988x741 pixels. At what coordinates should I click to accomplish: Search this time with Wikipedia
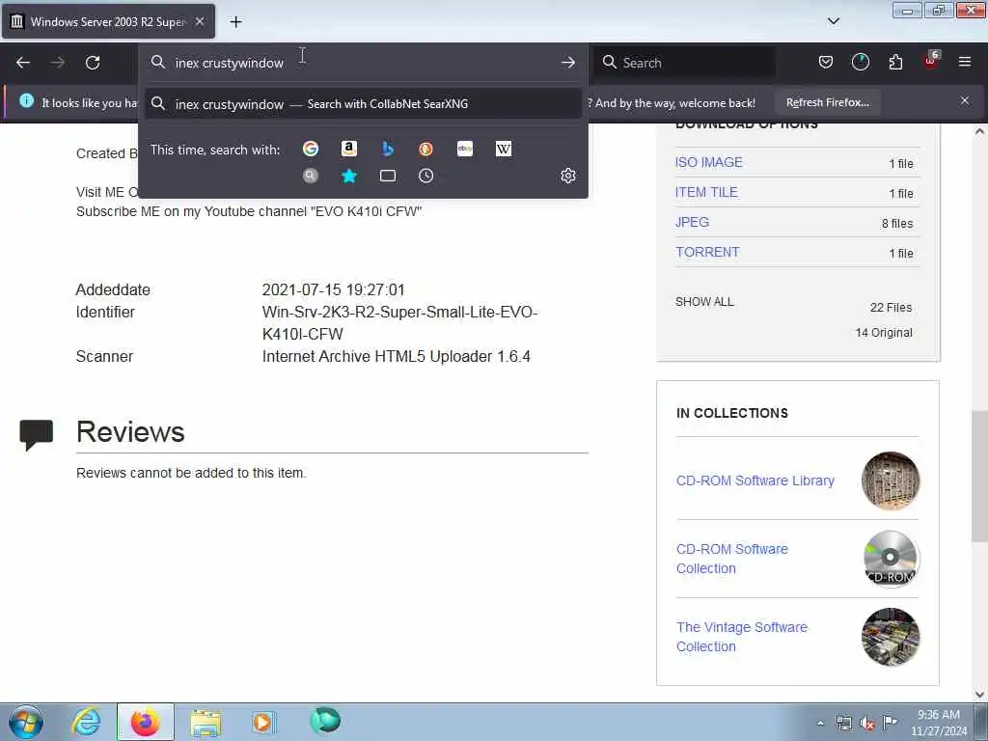[504, 149]
